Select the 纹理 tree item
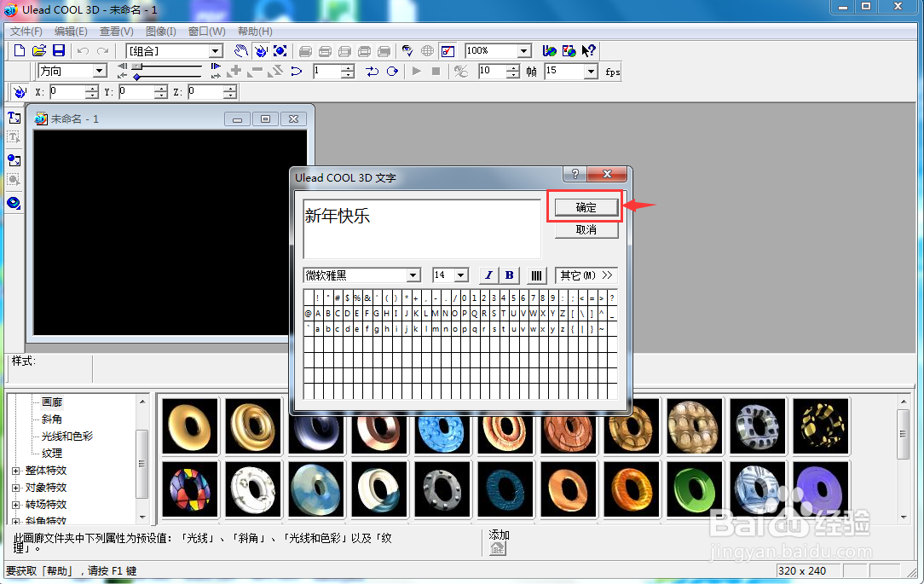Screen dimensions: 924x584 coord(52,454)
